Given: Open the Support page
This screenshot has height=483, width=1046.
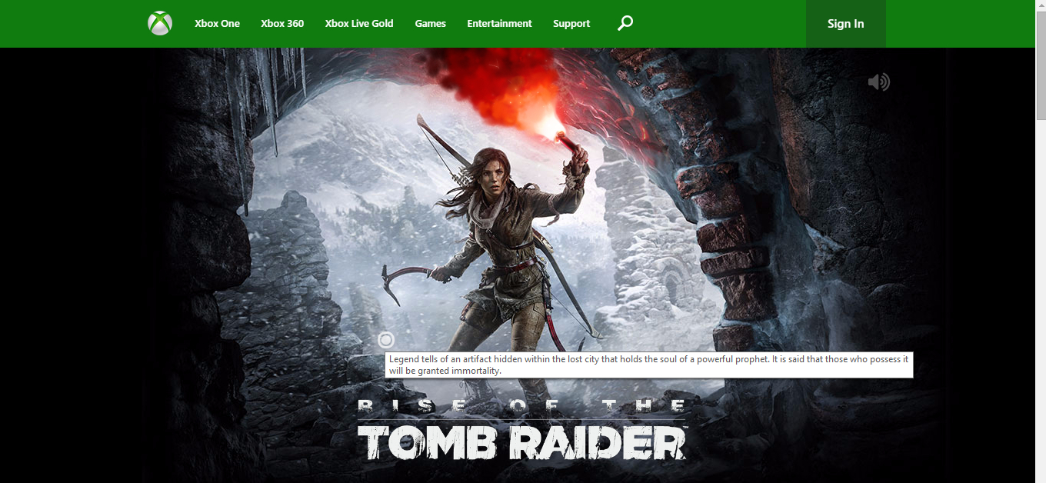Looking at the screenshot, I should click(571, 23).
